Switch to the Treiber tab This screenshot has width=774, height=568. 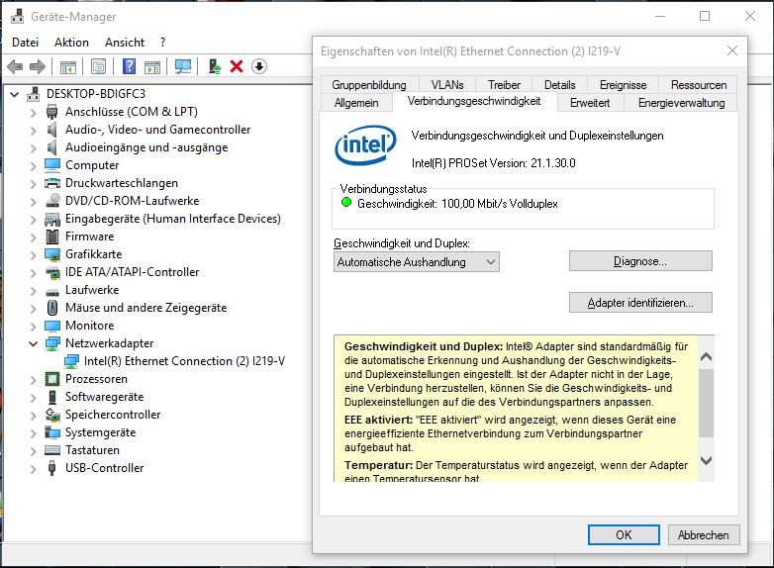504,85
